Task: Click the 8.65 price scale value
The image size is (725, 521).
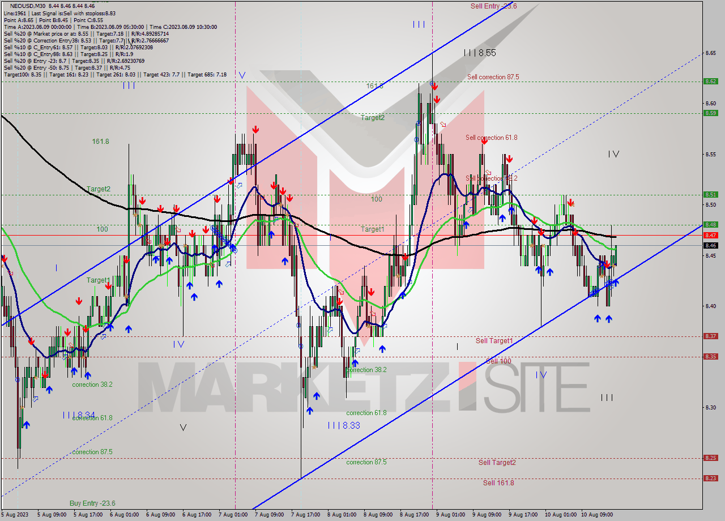Action: point(710,53)
